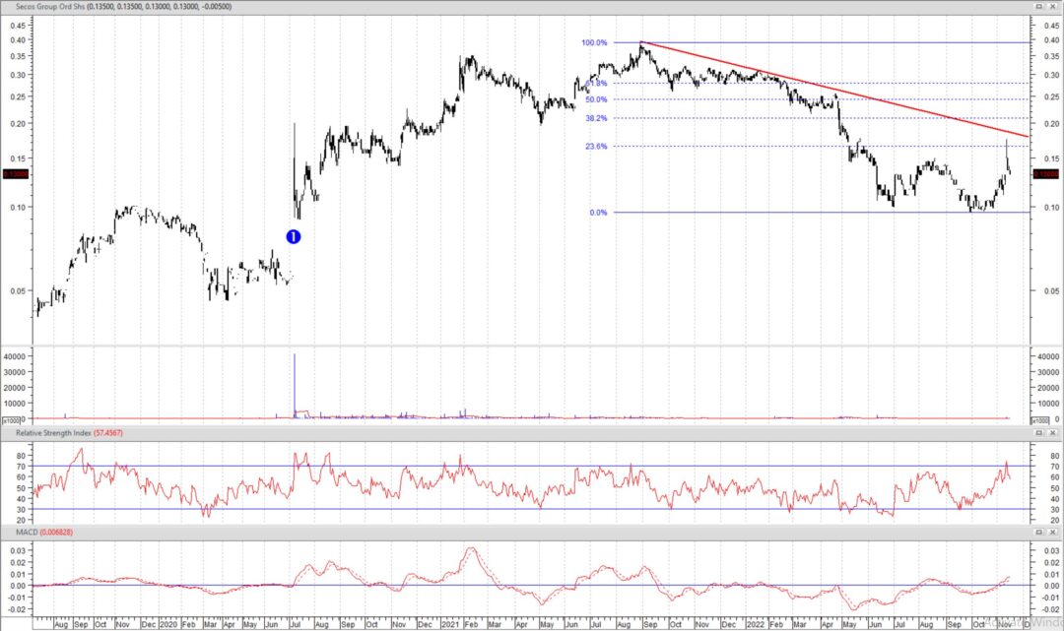Close the Secos Group price chart pane
This screenshot has height=631, width=1064.
(x=1053, y=7)
